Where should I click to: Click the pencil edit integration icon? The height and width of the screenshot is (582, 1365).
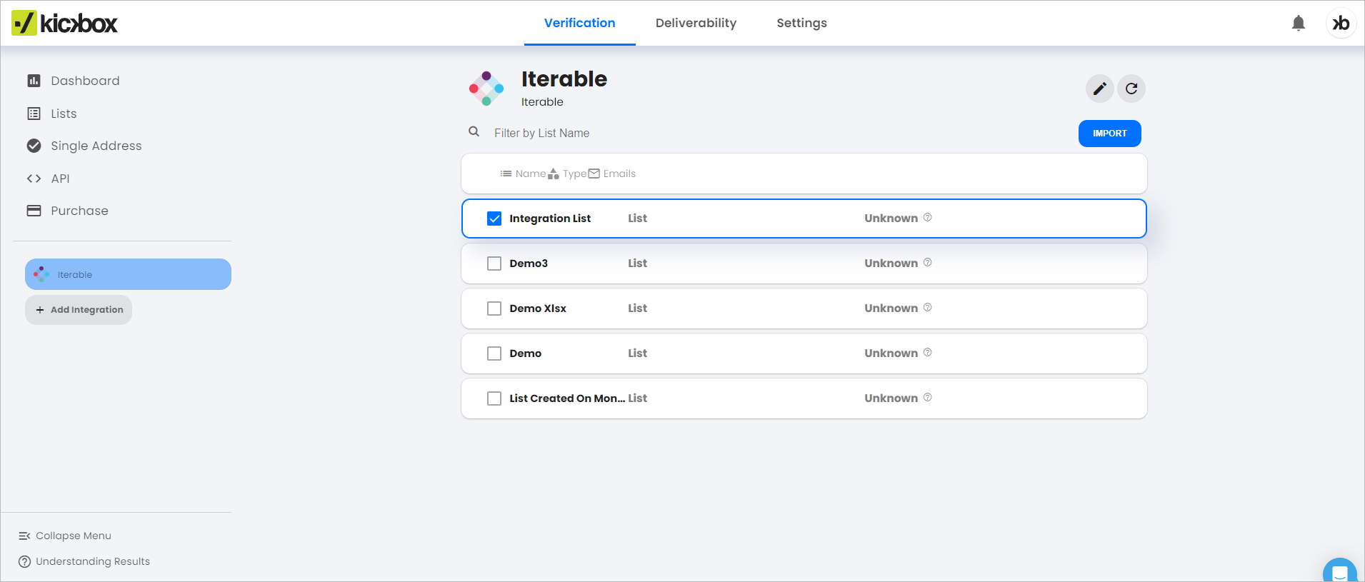(1100, 89)
